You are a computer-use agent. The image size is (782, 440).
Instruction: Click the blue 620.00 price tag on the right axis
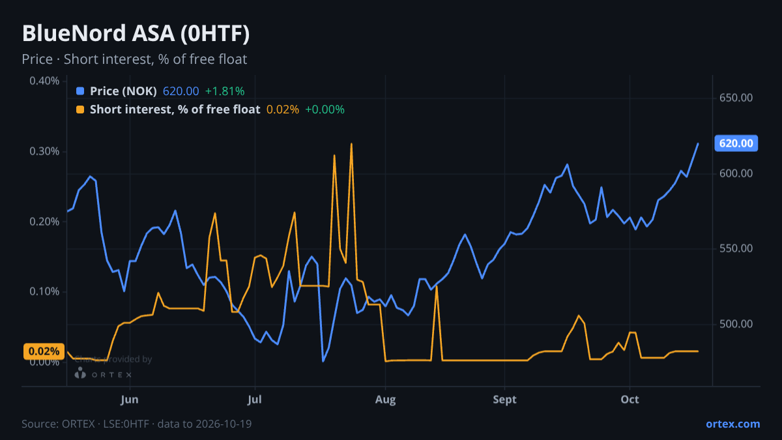[736, 143]
